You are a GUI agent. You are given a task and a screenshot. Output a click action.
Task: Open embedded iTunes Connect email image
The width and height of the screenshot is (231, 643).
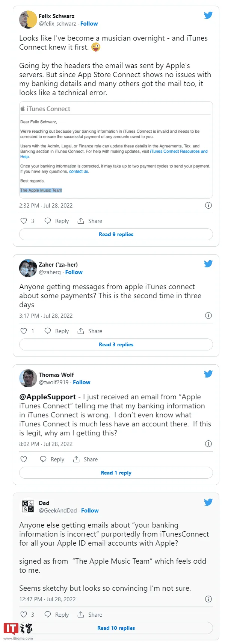point(116,150)
